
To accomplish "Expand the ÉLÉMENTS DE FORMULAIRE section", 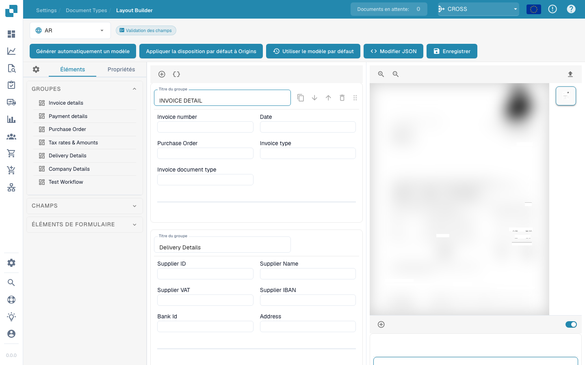I will click(134, 225).
